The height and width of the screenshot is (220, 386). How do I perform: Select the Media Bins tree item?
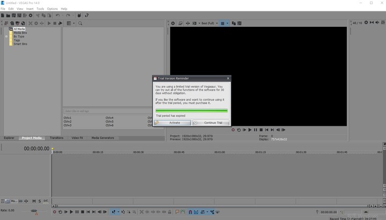click(x=20, y=33)
